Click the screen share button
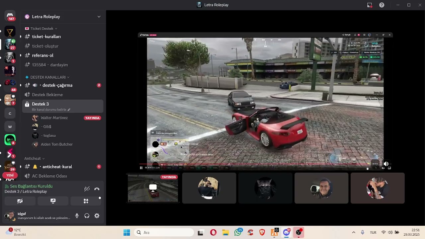This screenshot has height=239, width=425. [x=53, y=201]
